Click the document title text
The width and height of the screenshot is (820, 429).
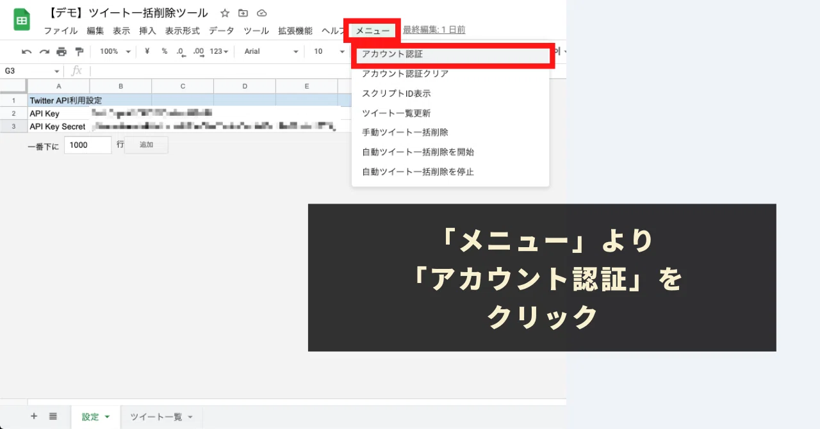click(x=129, y=13)
